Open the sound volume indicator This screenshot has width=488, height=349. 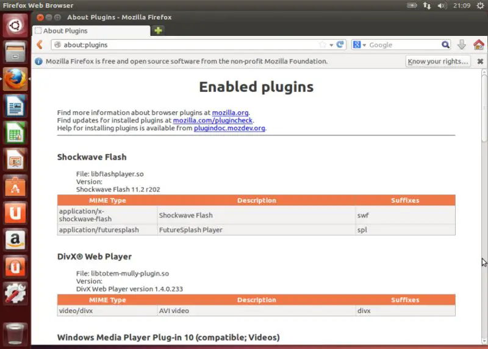tap(441, 5)
